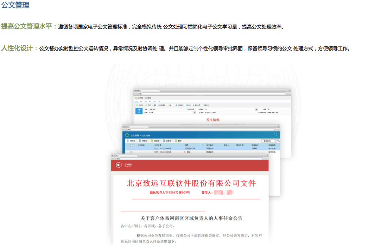Check the box for row 公文〔2016〕0005号
The image size is (387, 248).
click(x=132, y=152)
